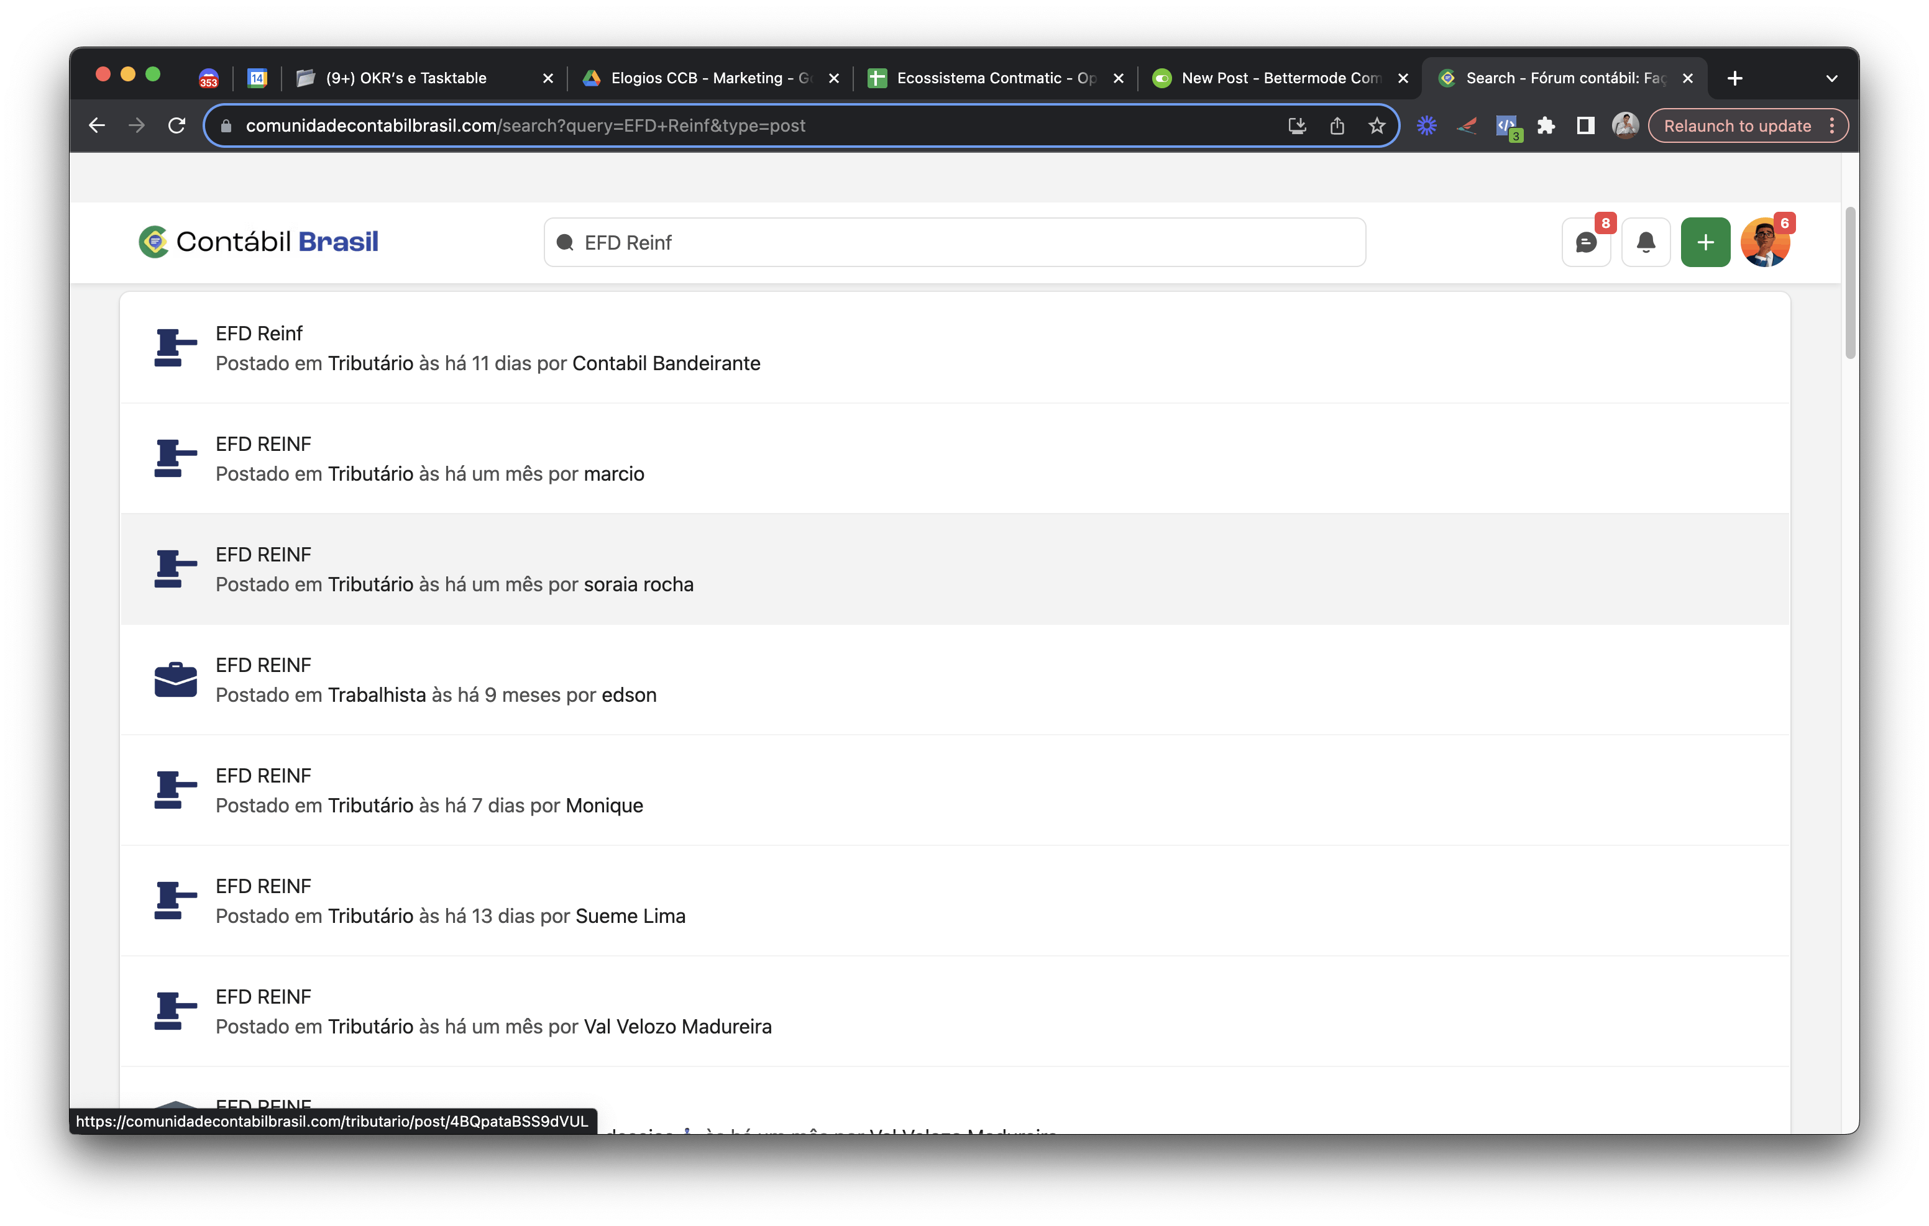Open Chrome's three-dot menu
Image resolution: width=1929 pixels, height=1226 pixels.
click(1832, 125)
